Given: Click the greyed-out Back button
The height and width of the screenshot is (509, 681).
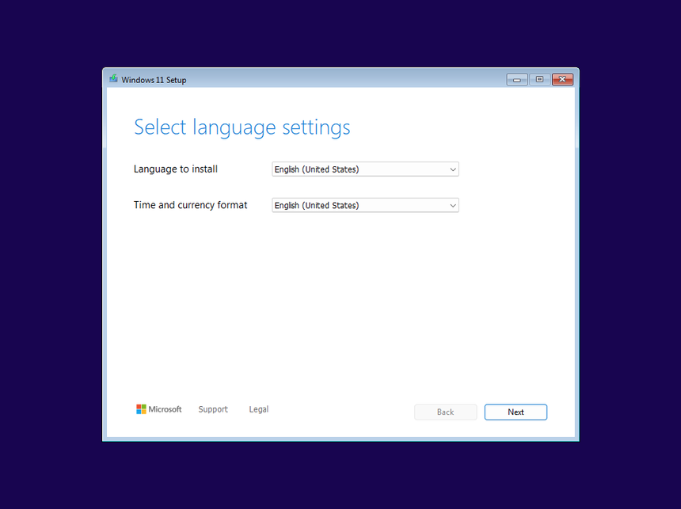Looking at the screenshot, I should [445, 412].
